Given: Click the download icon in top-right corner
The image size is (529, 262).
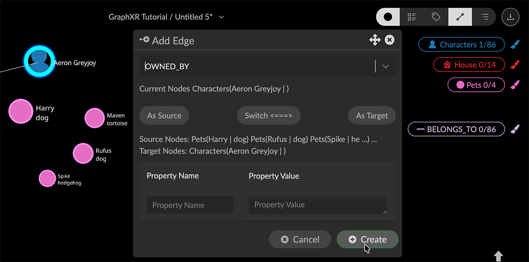Looking at the screenshot, I should [510, 17].
